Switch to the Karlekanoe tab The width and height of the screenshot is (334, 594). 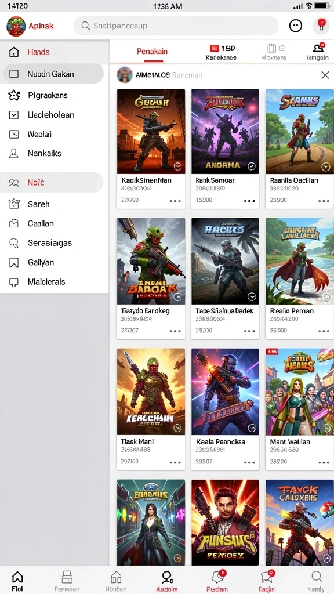(221, 52)
